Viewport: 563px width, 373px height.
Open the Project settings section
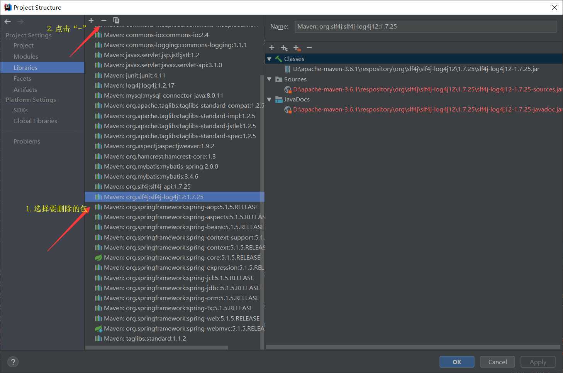pyautogui.click(x=24, y=45)
